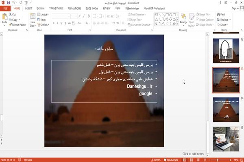This screenshot has width=244, height=162.
Task: Expand the Select dropdown in Editing
Action: point(223,25)
